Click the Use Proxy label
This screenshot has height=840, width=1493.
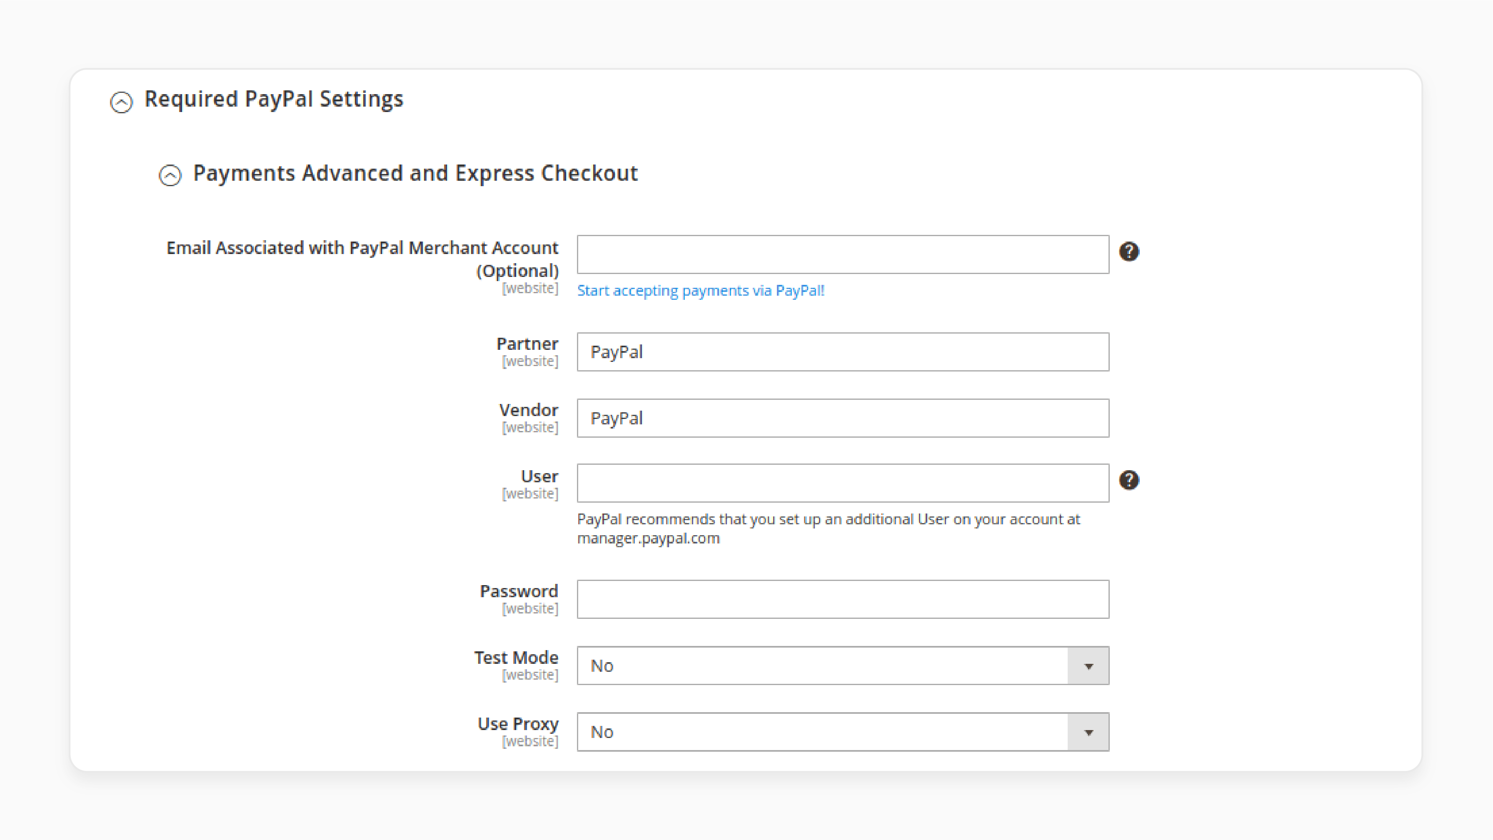coord(517,724)
